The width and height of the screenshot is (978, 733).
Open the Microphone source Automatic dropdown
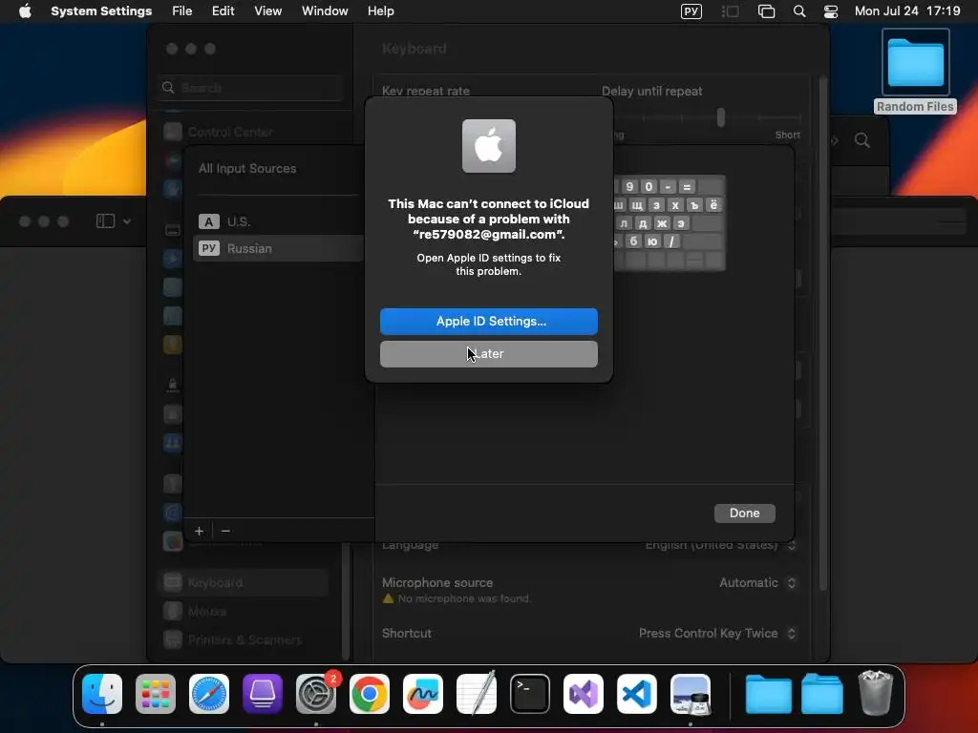[757, 583]
